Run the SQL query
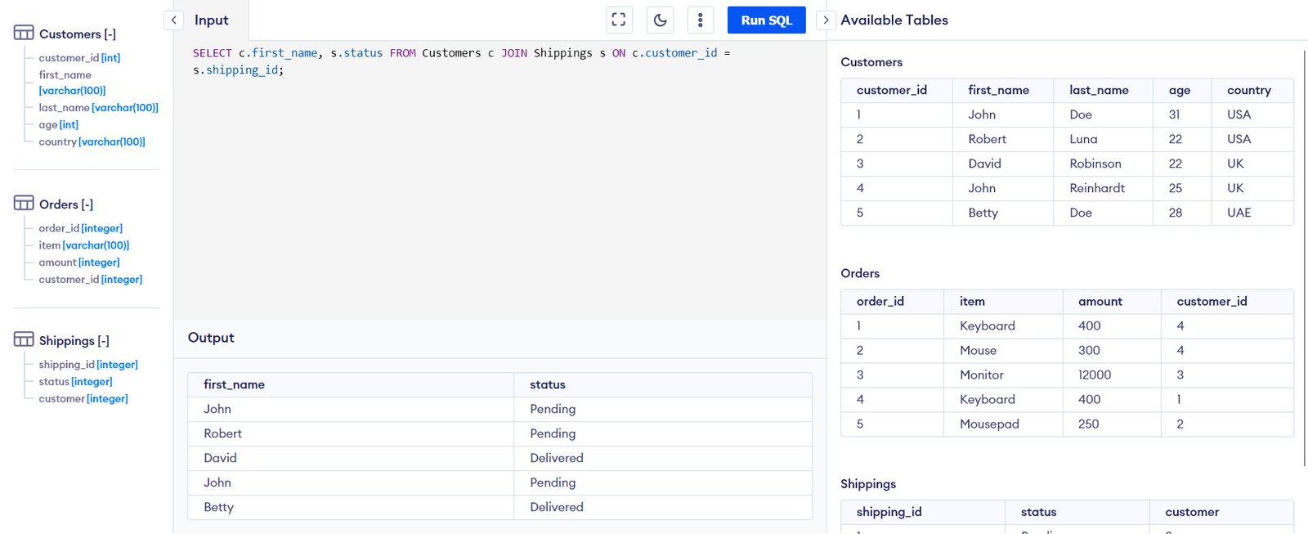Screen dimensions: 1308x534 pyautogui.click(x=766, y=20)
